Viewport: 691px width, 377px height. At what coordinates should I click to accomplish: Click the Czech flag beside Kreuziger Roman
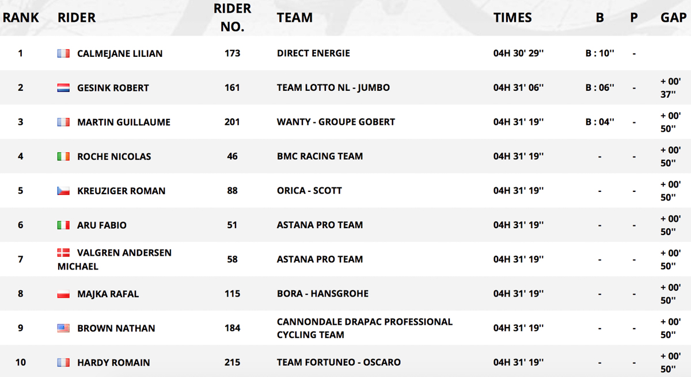(x=63, y=191)
